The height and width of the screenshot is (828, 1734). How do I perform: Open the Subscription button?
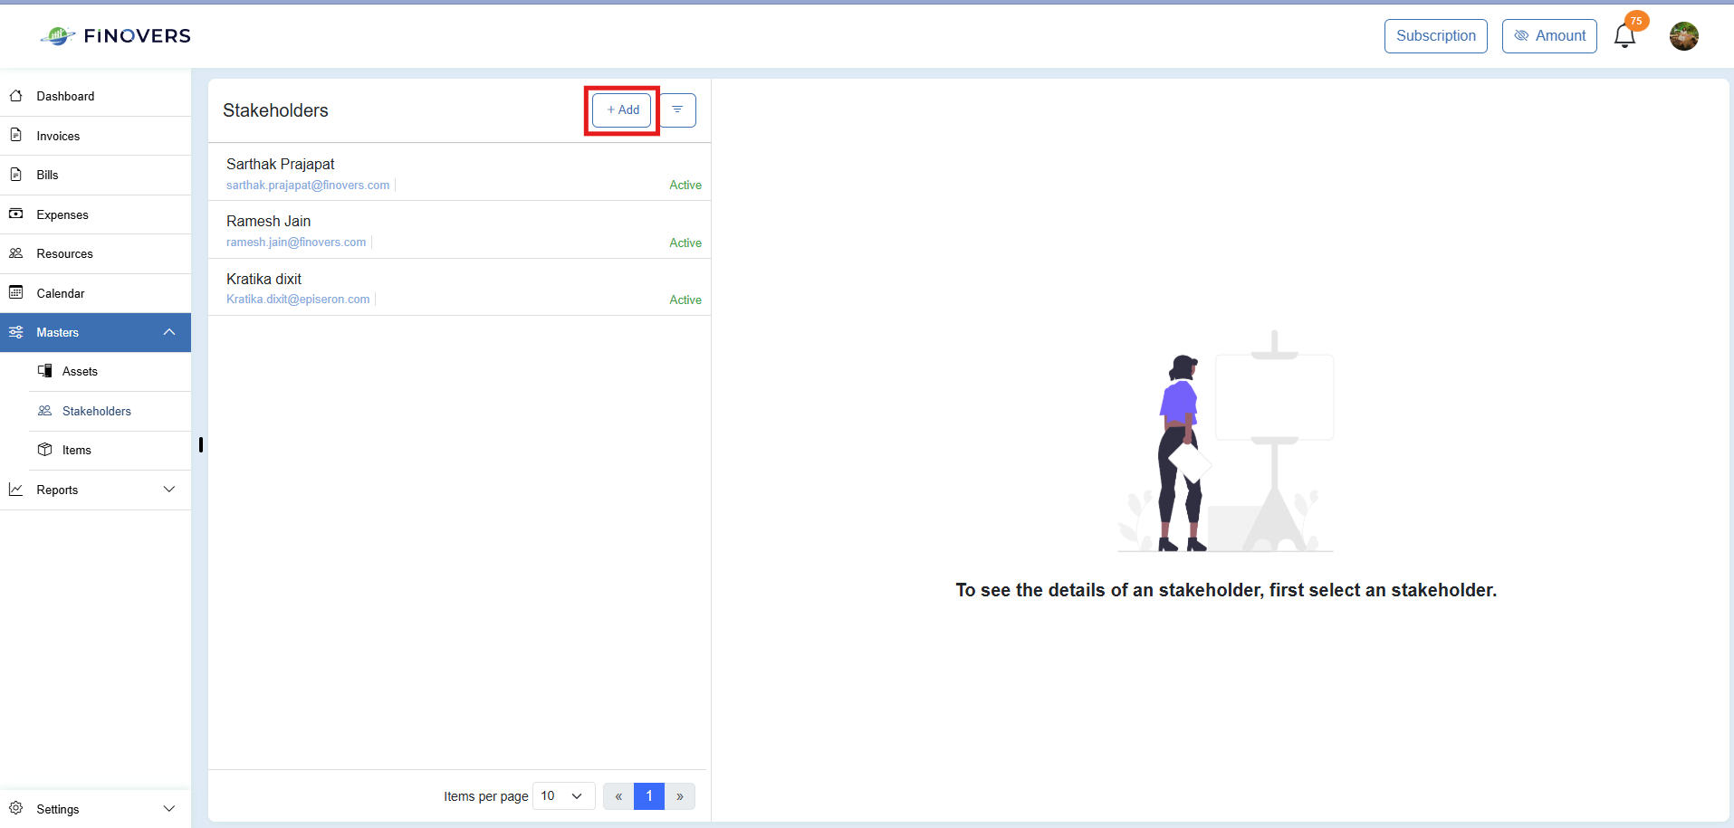point(1435,36)
